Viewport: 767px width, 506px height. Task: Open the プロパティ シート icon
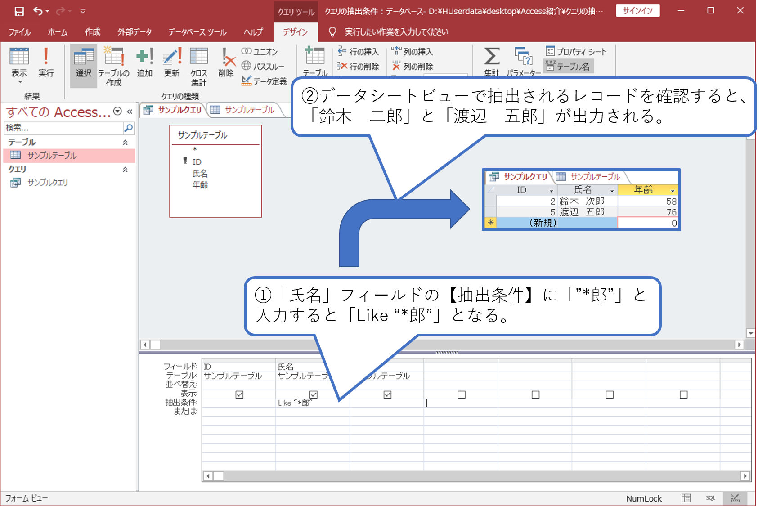pos(576,51)
